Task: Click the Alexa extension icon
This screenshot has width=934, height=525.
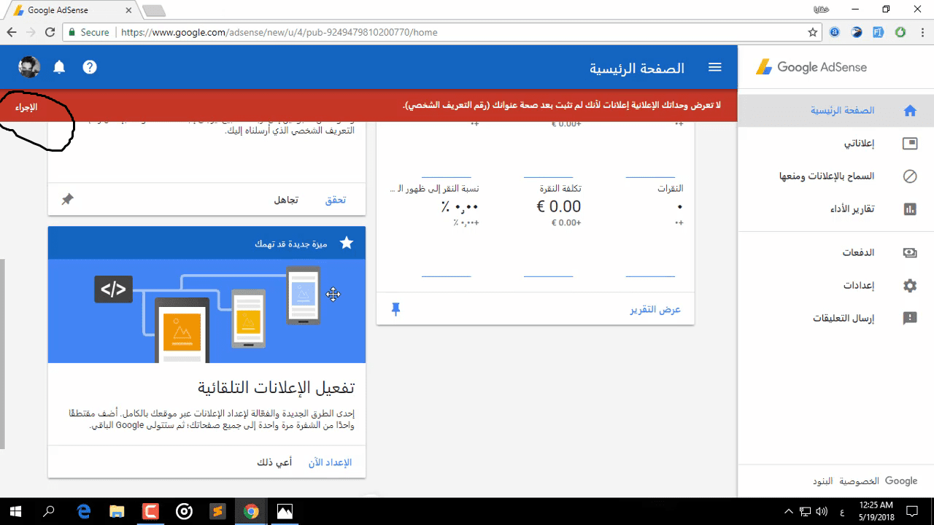Action: [835, 32]
